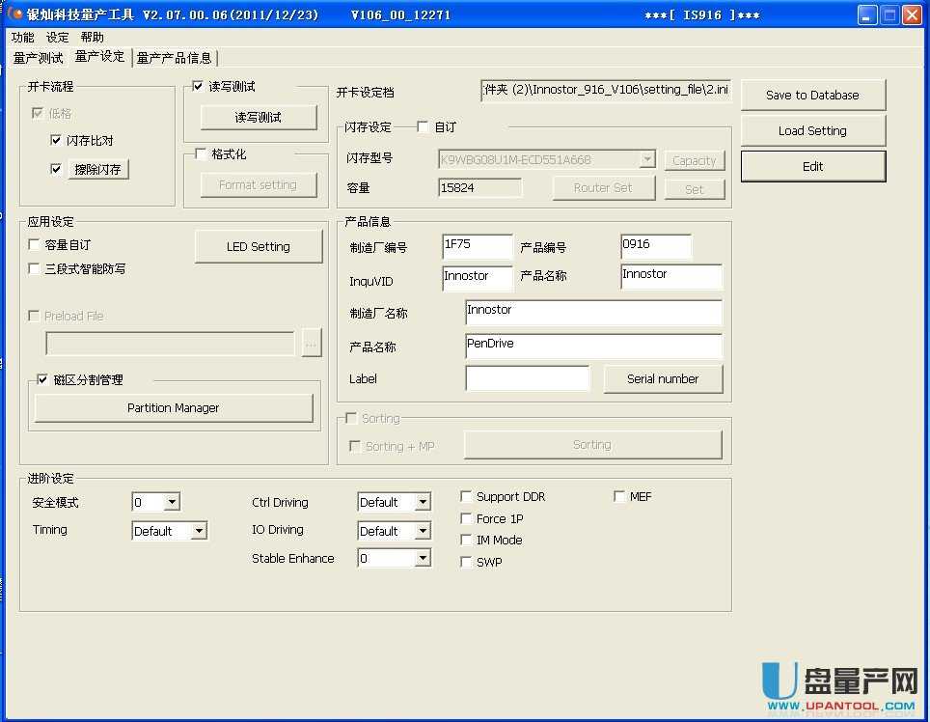
Task: Enable the 格式化 format checkbox
Action: (x=201, y=153)
